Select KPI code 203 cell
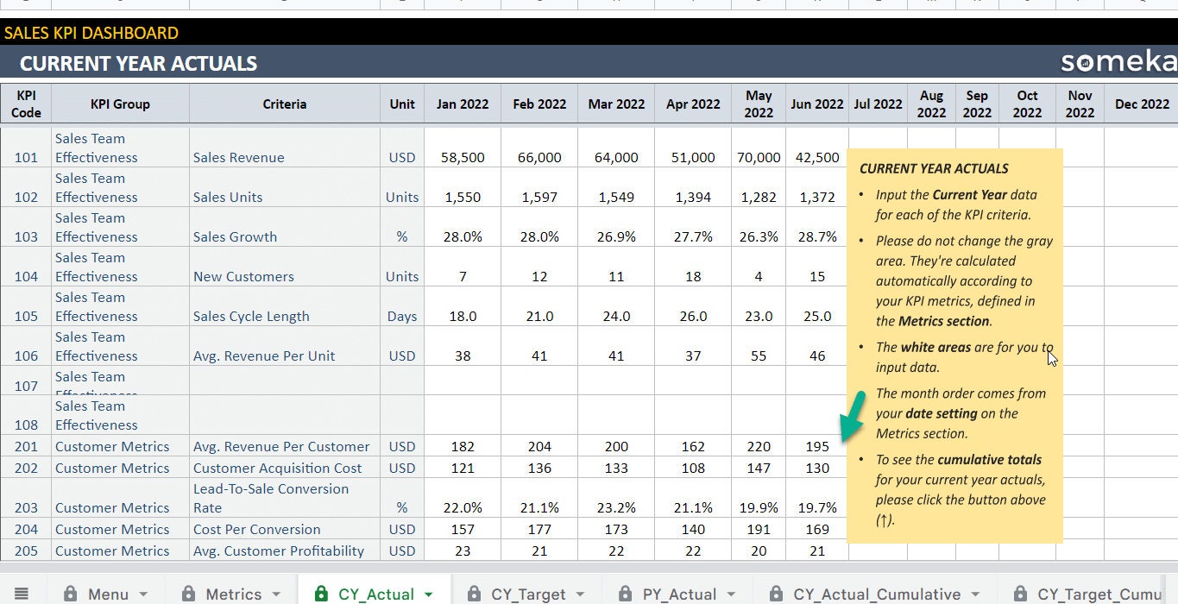1178x604 pixels. (x=26, y=498)
